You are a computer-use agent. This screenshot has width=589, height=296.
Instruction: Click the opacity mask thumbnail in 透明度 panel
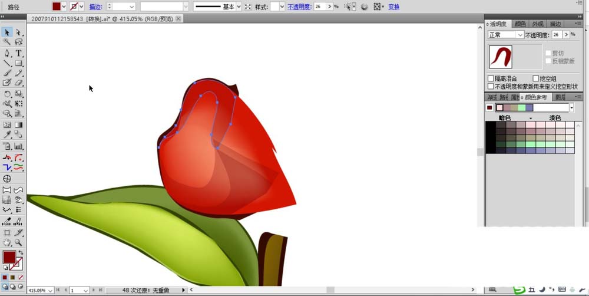(500, 57)
